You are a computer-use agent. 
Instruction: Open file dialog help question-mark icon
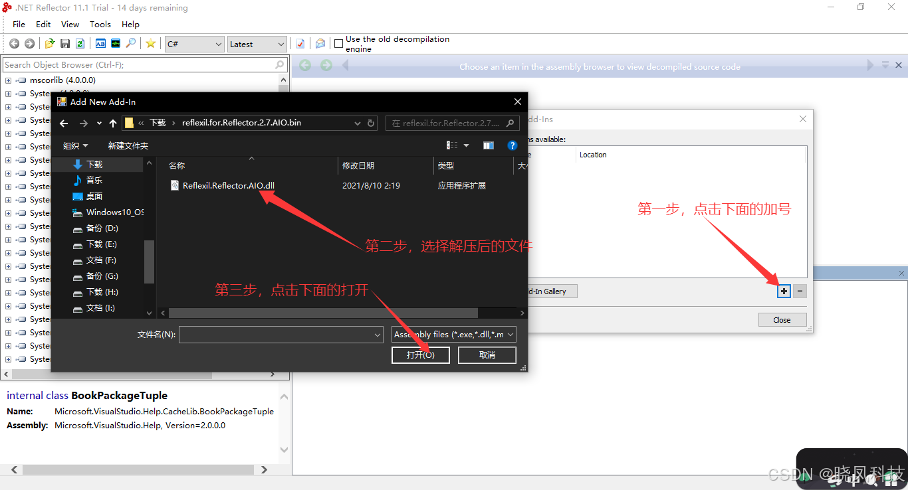[x=512, y=145]
